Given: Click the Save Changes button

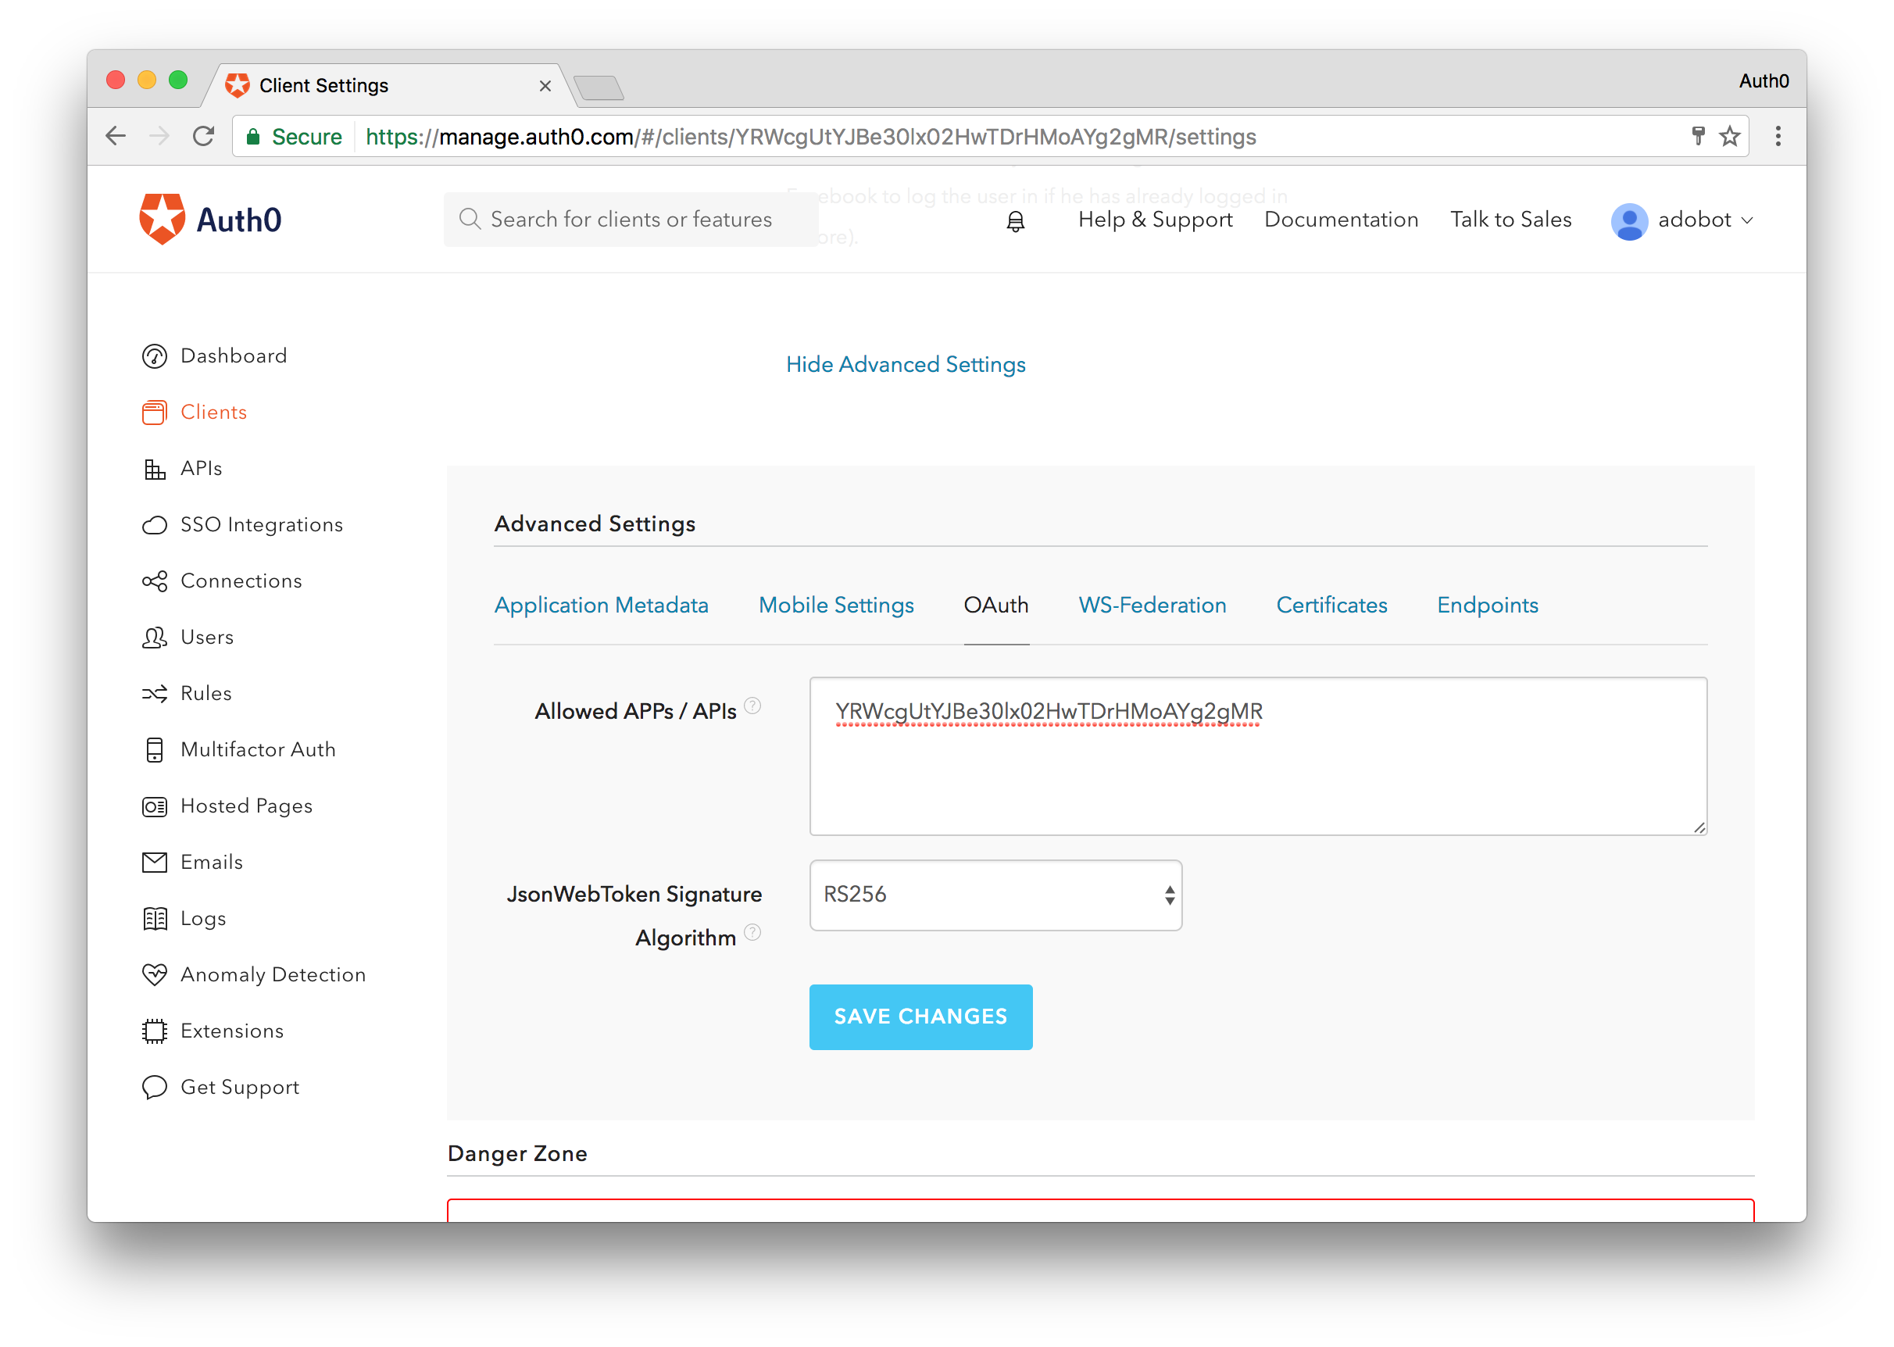Looking at the screenshot, I should click(x=920, y=1017).
